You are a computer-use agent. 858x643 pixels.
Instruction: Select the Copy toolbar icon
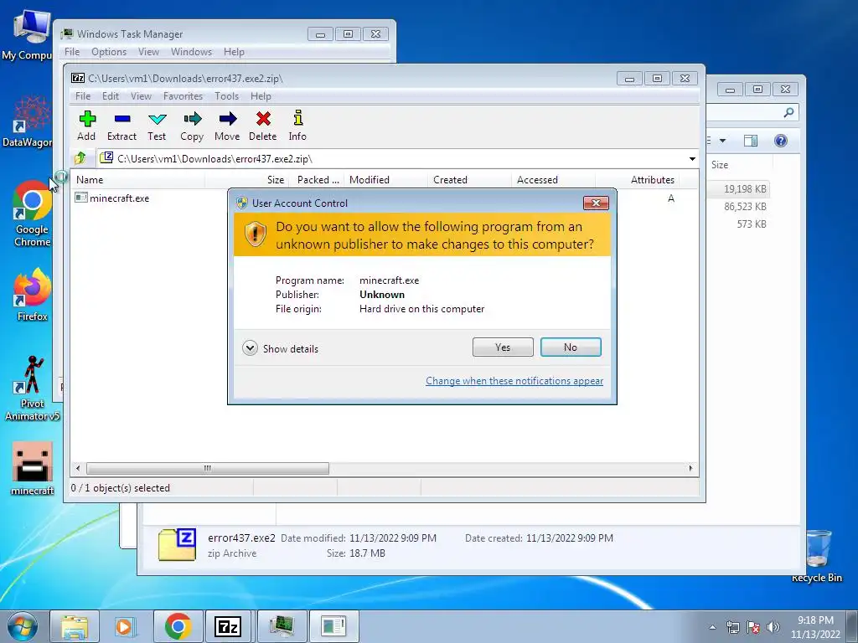click(x=192, y=126)
